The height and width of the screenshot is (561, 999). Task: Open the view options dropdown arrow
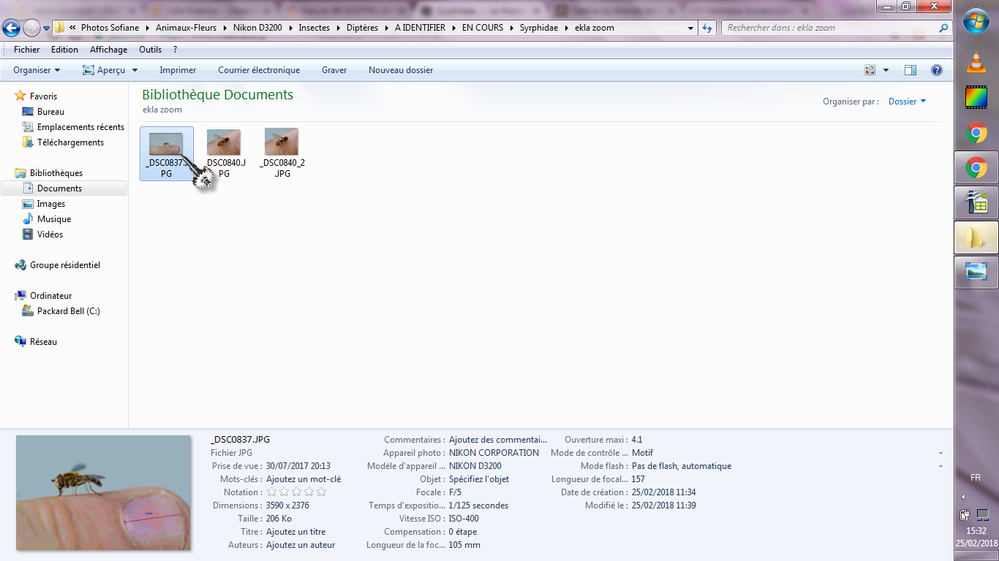click(886, 70)
